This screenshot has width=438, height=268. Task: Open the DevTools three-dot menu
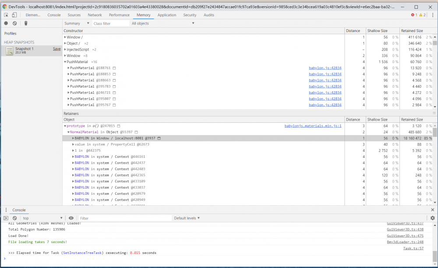pyautogui.click(x=433, y=15)
